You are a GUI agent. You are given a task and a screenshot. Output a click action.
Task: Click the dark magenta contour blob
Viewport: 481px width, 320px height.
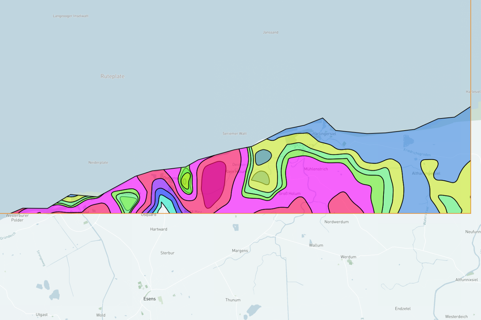pos(213,184)
